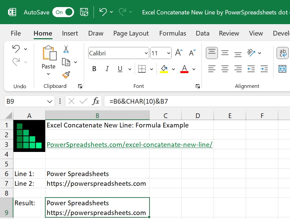Screen dimensions: 290x219
Task: Click the Wrap Text icon
Action: pyautogui.click(x=282, y=53)
